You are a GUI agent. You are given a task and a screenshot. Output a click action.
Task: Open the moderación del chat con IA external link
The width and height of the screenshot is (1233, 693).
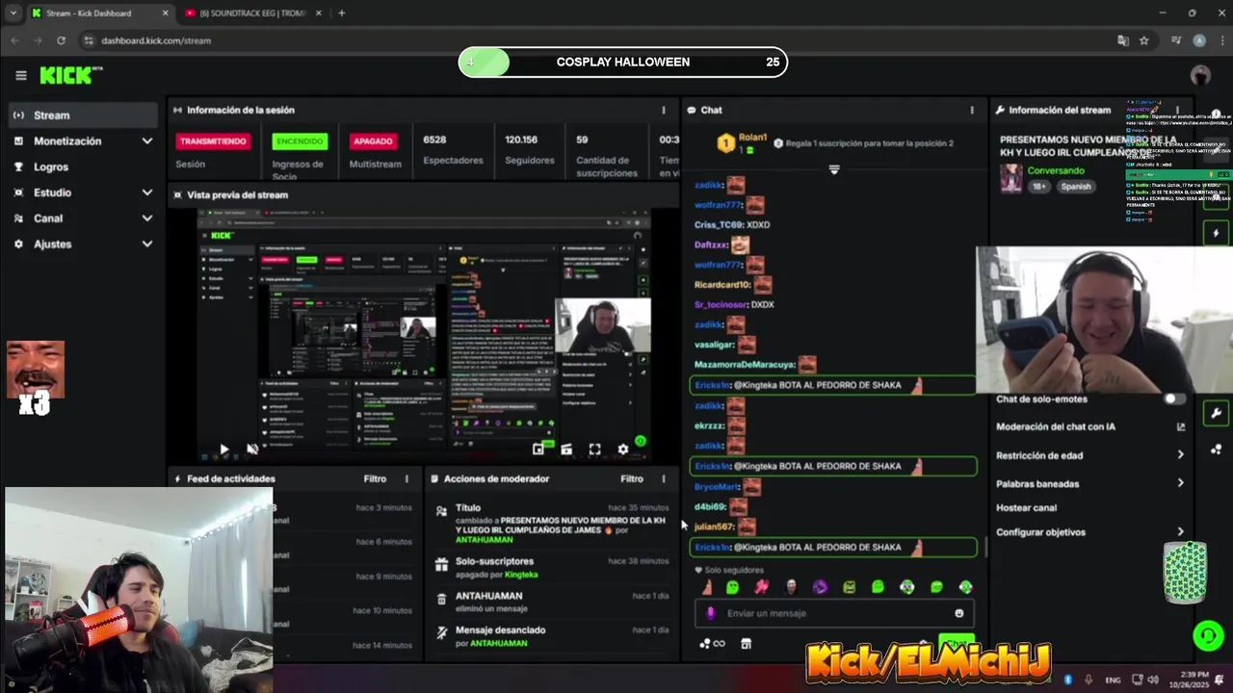point(1180,426)
